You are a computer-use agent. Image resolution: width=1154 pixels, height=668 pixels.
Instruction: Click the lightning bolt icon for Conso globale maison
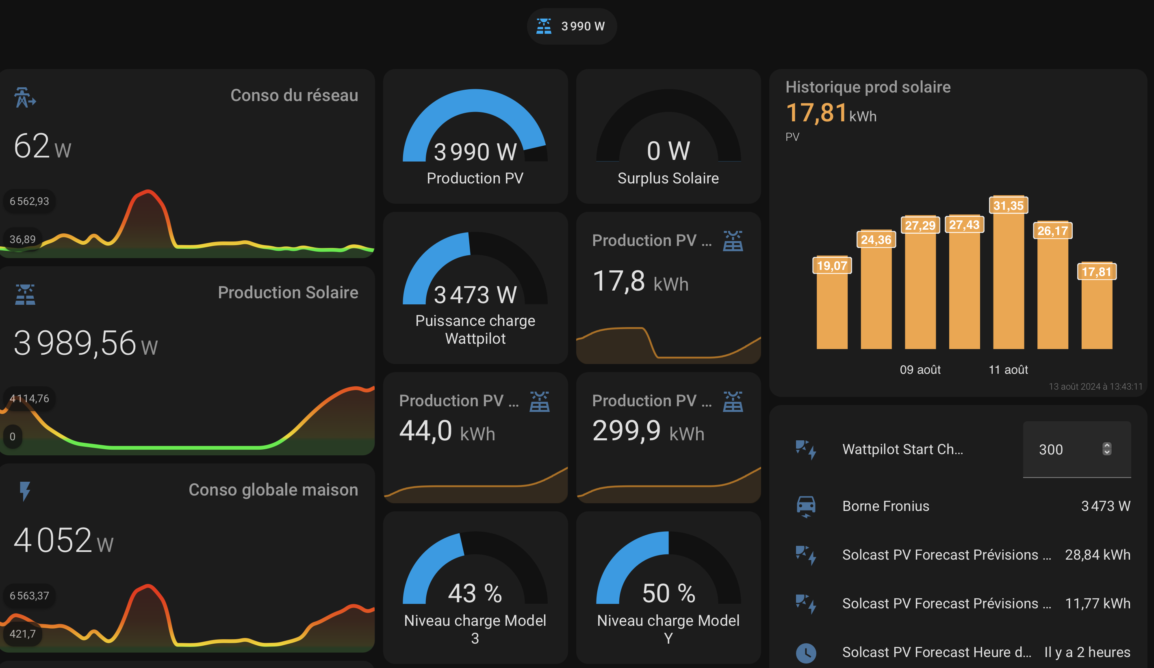25,491
